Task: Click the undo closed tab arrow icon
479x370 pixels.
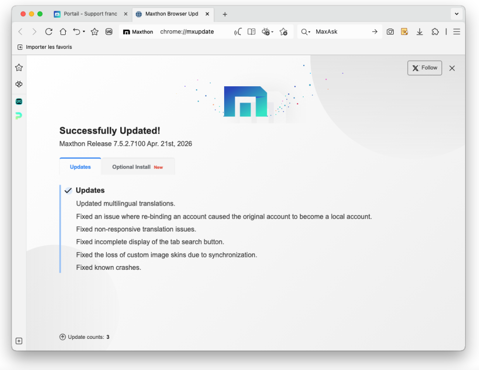Action: [77, 32]
